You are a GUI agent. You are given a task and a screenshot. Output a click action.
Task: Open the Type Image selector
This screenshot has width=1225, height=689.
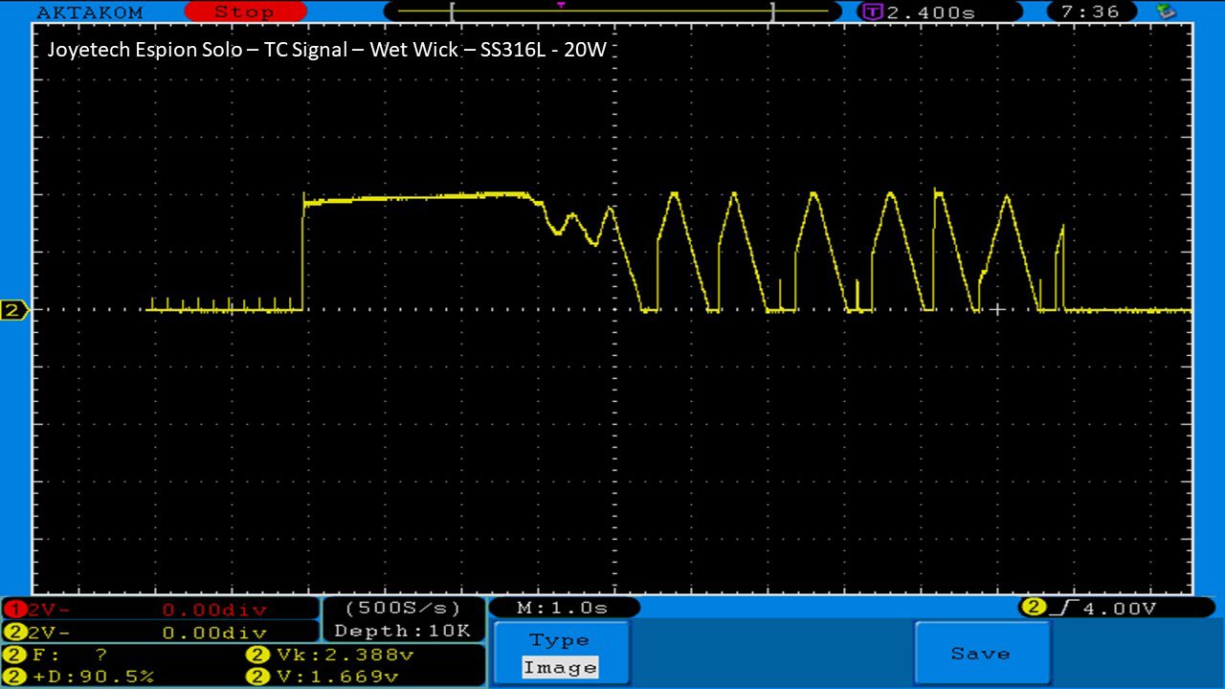point(561,655)
